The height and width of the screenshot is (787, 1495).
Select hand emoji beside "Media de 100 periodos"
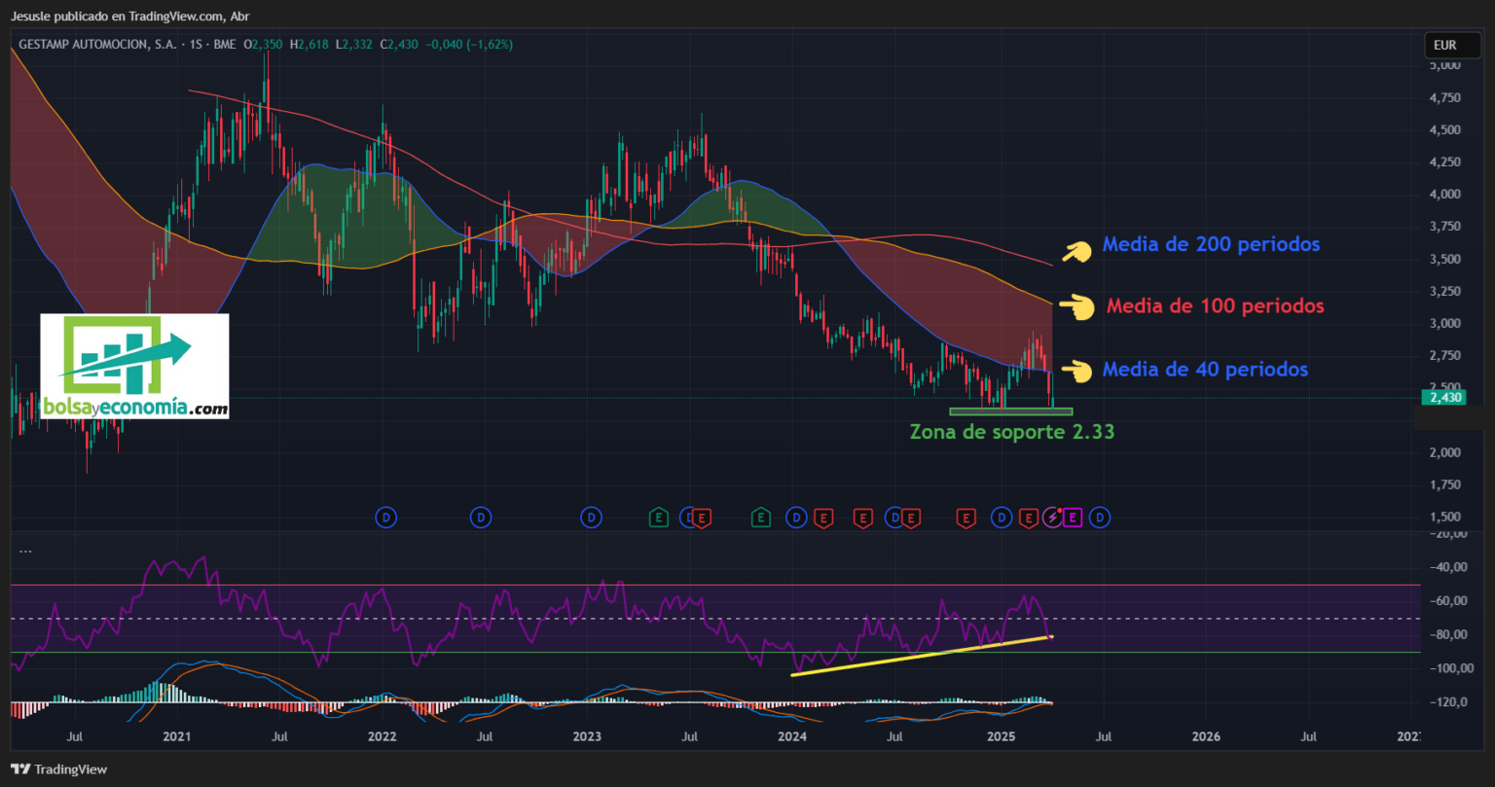(1076, 307)
